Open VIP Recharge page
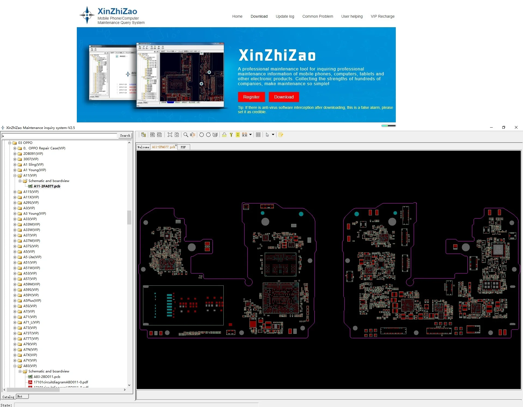 coord(382,16)
